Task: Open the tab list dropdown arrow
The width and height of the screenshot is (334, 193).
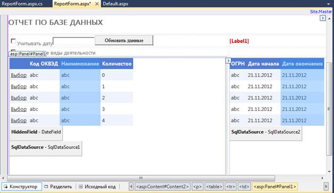Action: click(329, 4)
